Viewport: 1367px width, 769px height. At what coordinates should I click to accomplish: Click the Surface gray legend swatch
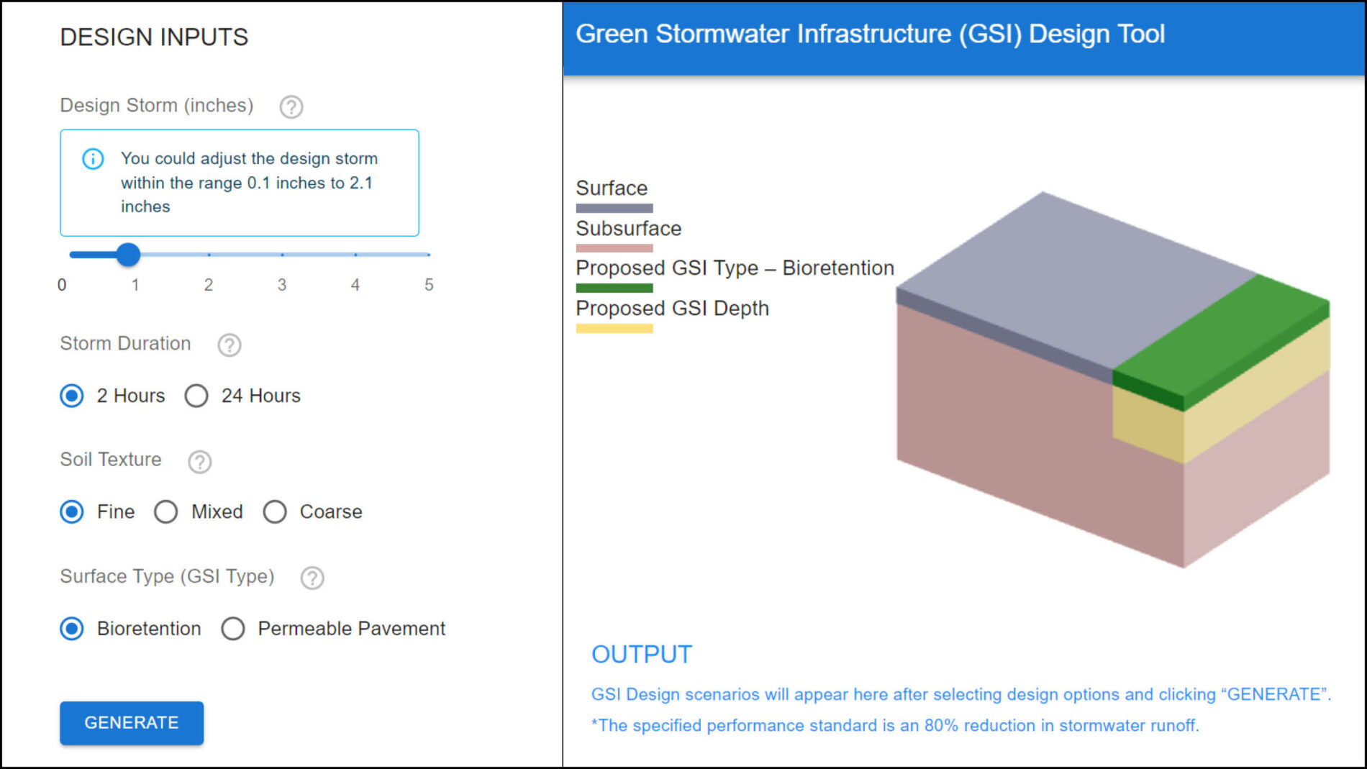614,208
